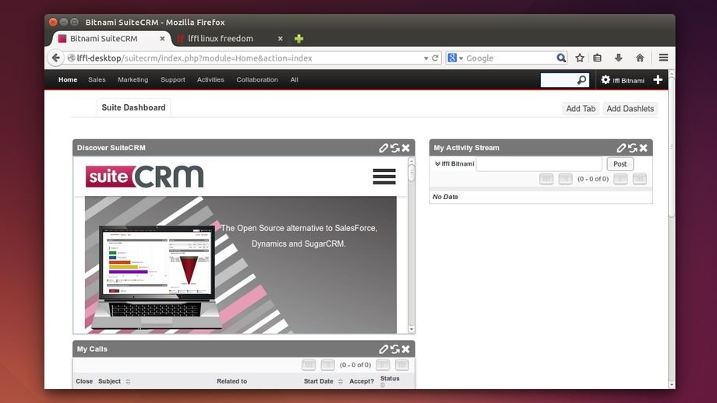Switch to the lffl linux freedom tab
This screenshot has height=403, width=717.
point(224,39)
